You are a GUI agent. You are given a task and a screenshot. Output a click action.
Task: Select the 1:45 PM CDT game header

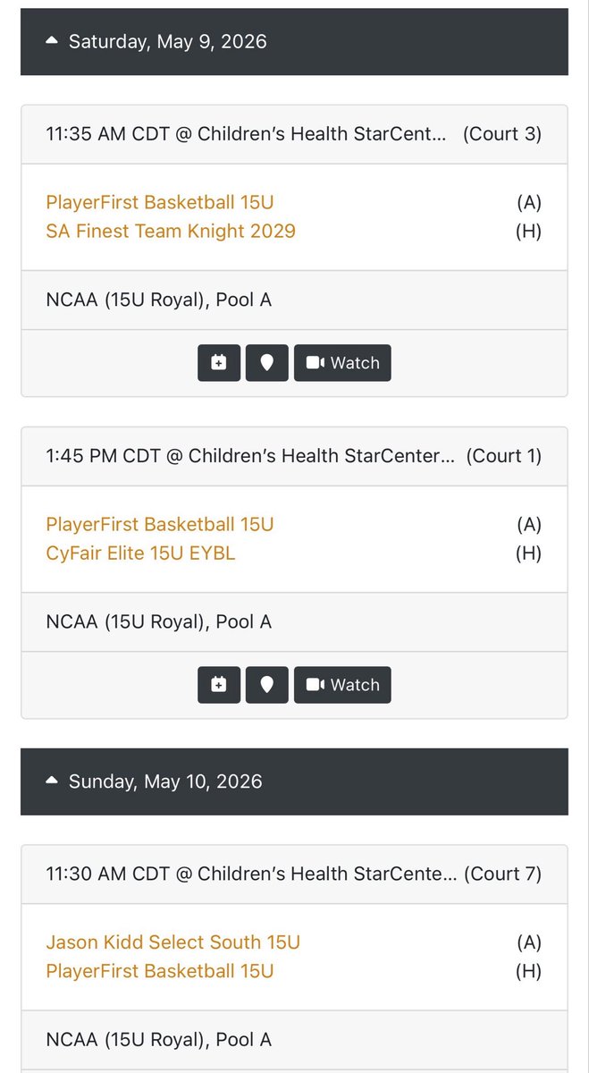(x=294, y=457)
